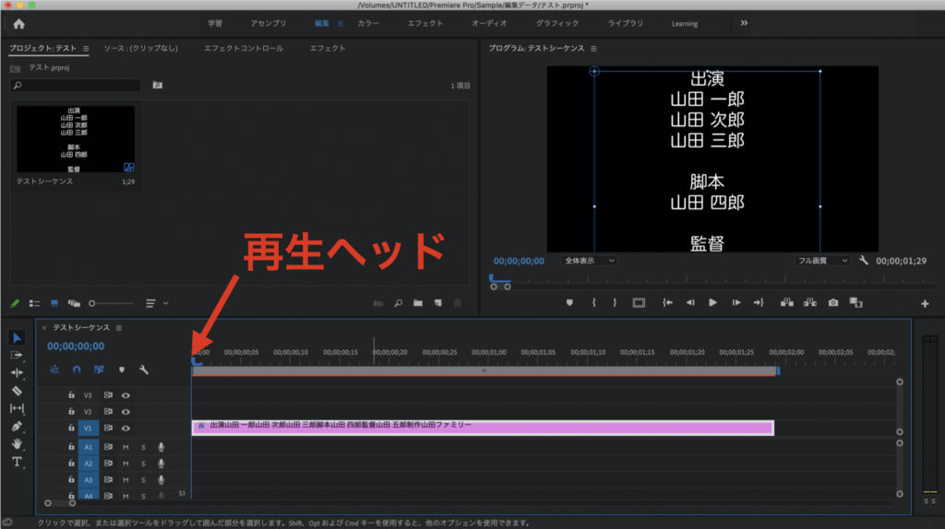Toggle the A3 track target button

(x=88, y=479)
